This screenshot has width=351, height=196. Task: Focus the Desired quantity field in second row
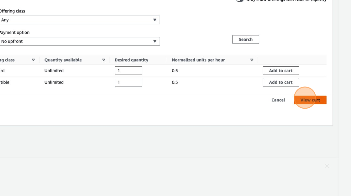tap(128, 82)
